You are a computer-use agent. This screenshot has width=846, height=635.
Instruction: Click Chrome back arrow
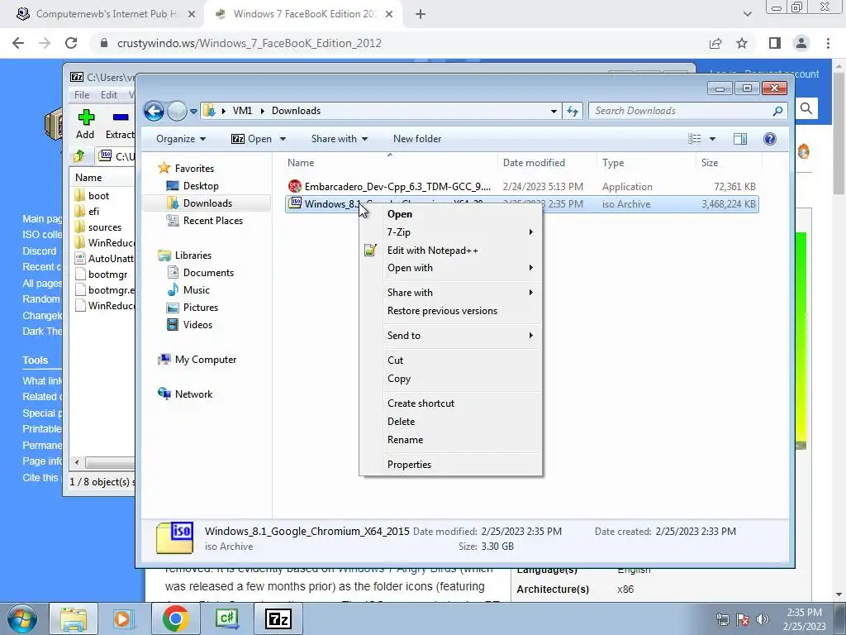[18, 43]
